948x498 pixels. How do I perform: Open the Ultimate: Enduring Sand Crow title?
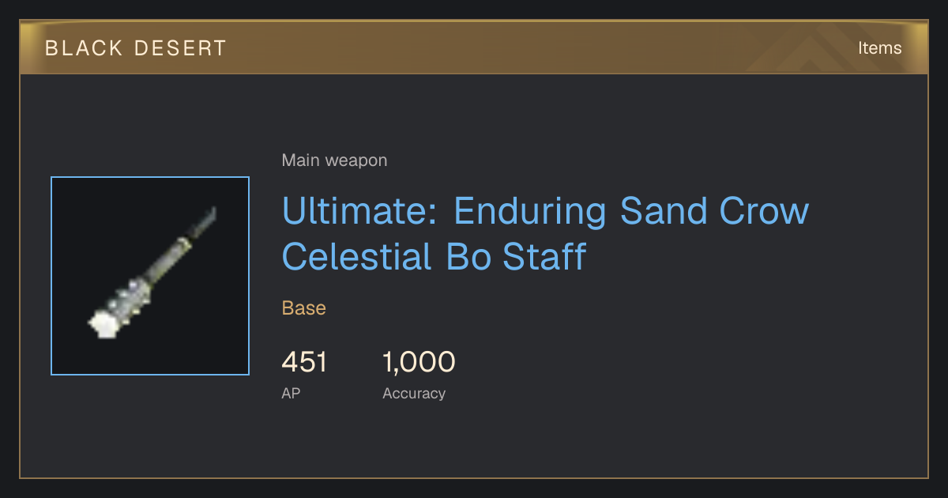point(545,211)
